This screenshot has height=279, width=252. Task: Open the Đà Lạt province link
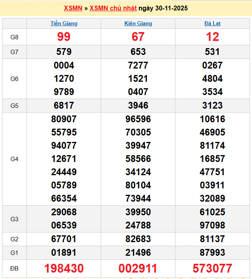pos(212,23)
